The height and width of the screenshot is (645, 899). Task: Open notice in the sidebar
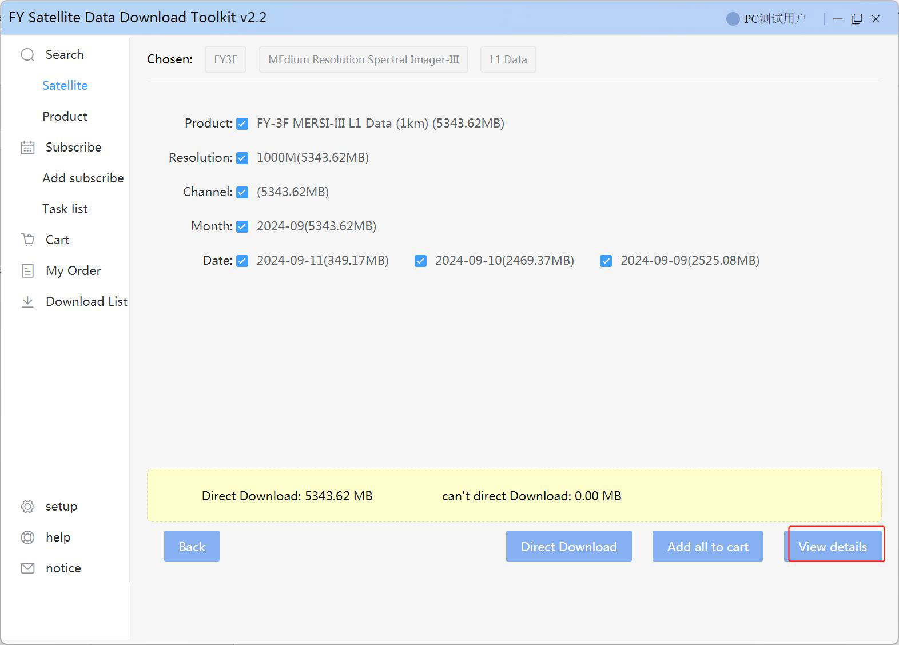(x=63, y=568)
